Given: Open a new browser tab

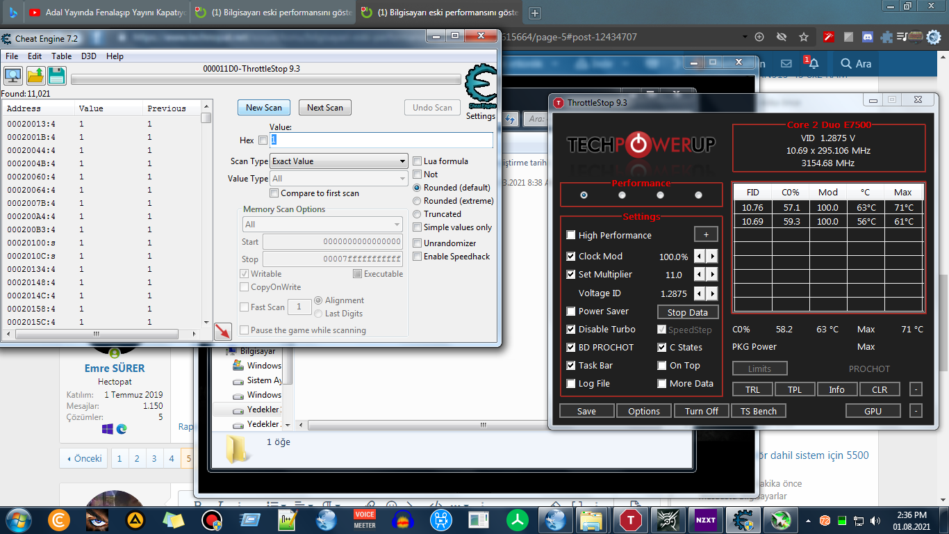Looking at the screenshot, I should [534, 13].
